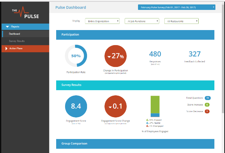The width and height of the screenshot is (225, 153).
Task: Click the 327 Feedback Collected number
Action: click(195, 54)
